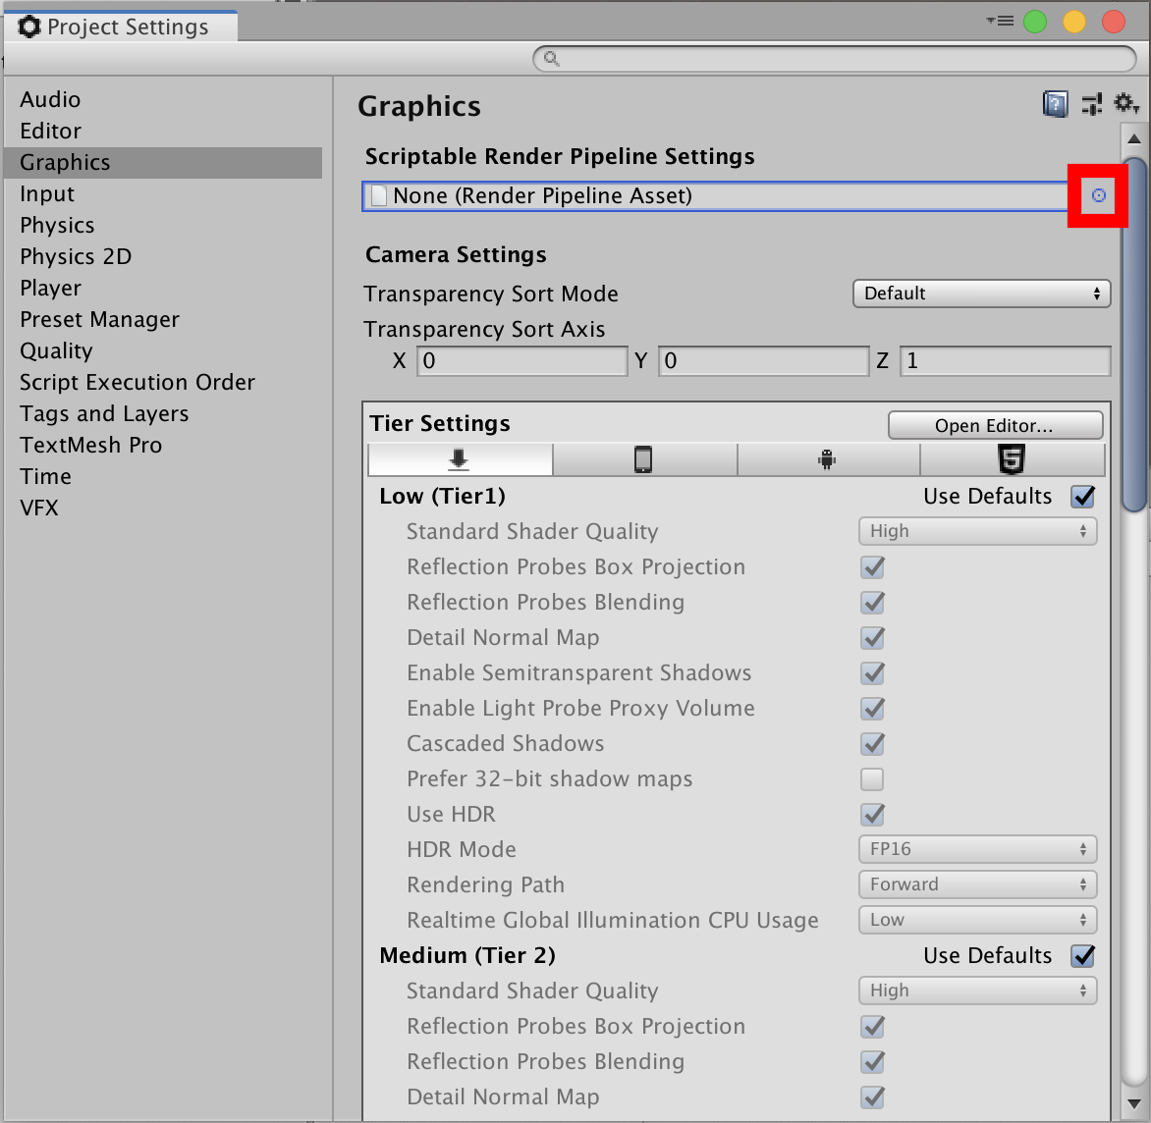Open the Transparency Sort Mode dropdown

tap(980, 294)
